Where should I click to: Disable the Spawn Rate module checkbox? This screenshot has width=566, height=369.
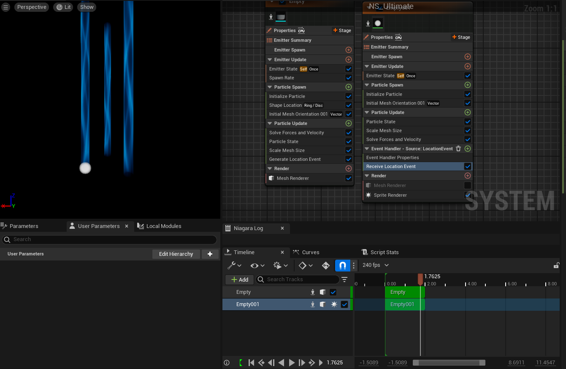pyautogui.click(x=348, y=78)
